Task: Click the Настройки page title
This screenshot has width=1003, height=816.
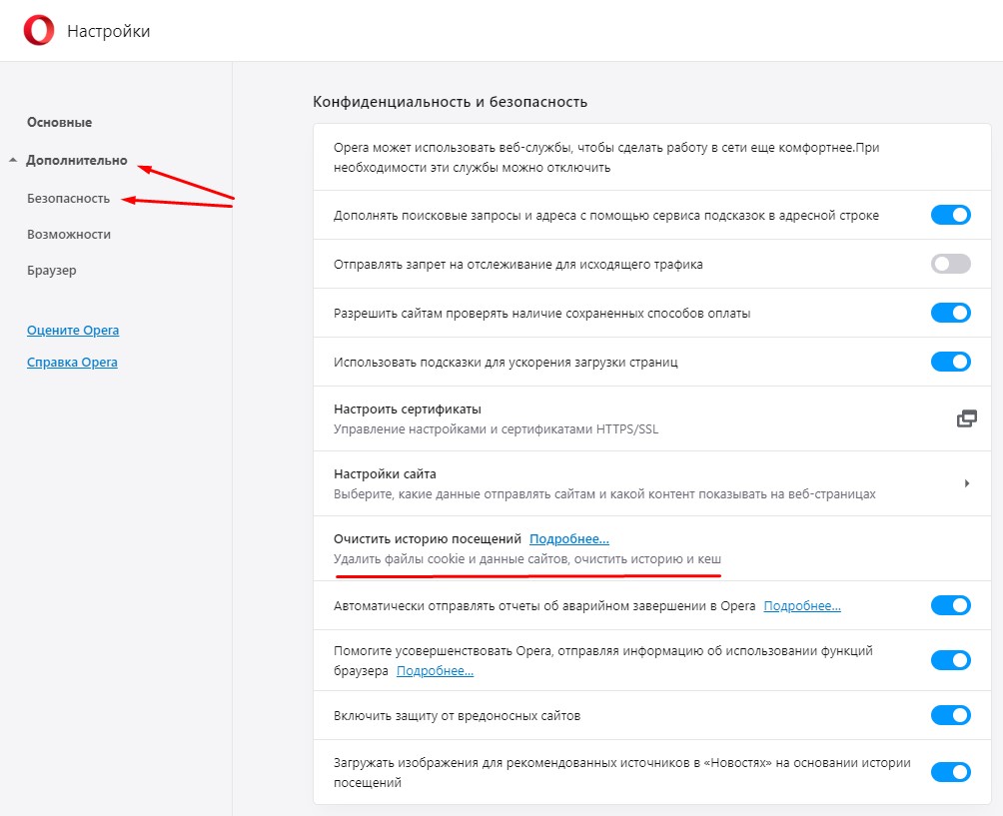Action: (x=108, y=31)
